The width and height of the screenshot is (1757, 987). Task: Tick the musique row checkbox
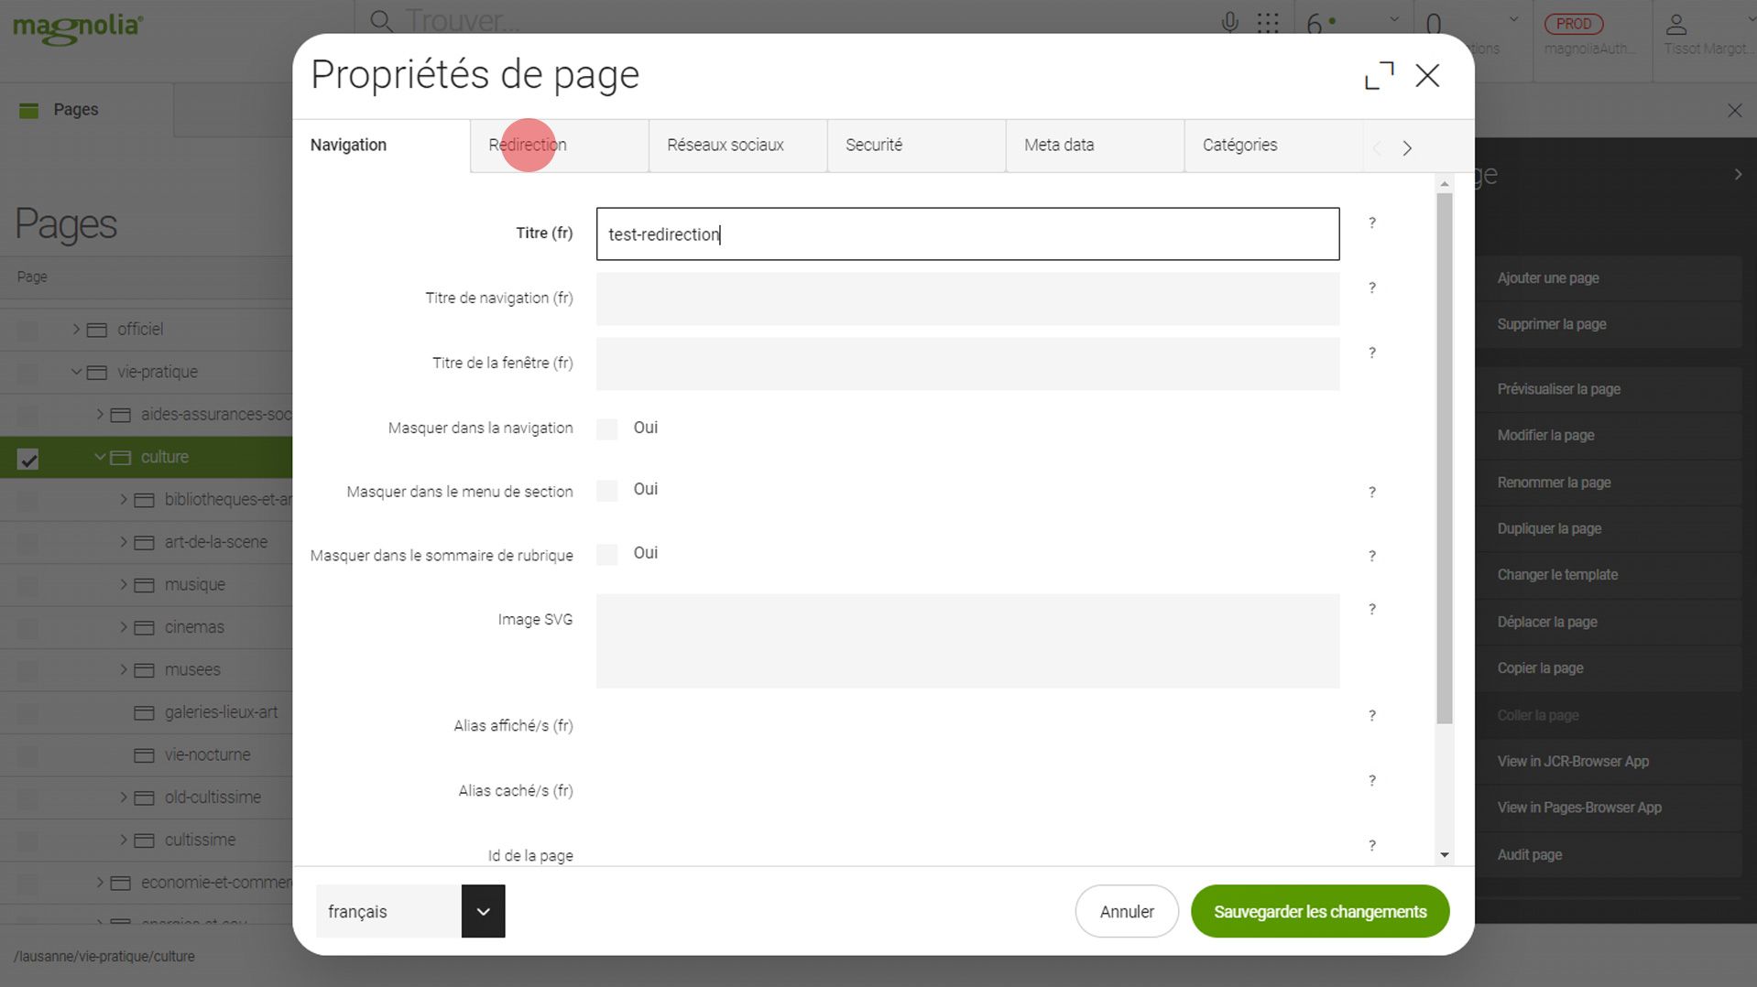pyautogui.click(x=28, y=586)
